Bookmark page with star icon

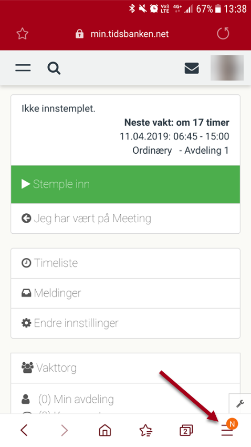[23, 34]
